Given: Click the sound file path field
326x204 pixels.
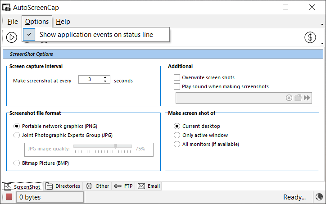Looking at the screenshot, I should 244,98.
